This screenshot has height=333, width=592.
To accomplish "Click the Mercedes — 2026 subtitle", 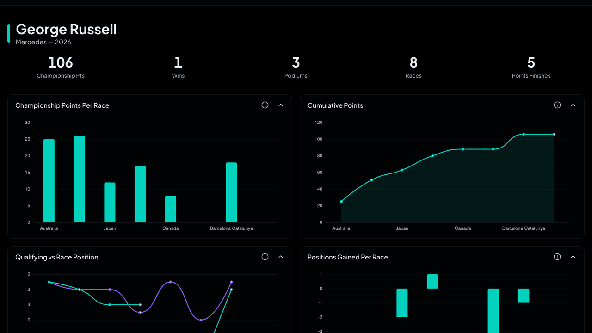I will pyautogui.click(x=43, y=42).
